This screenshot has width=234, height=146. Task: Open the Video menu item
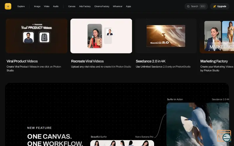click(x=47, y=6)
